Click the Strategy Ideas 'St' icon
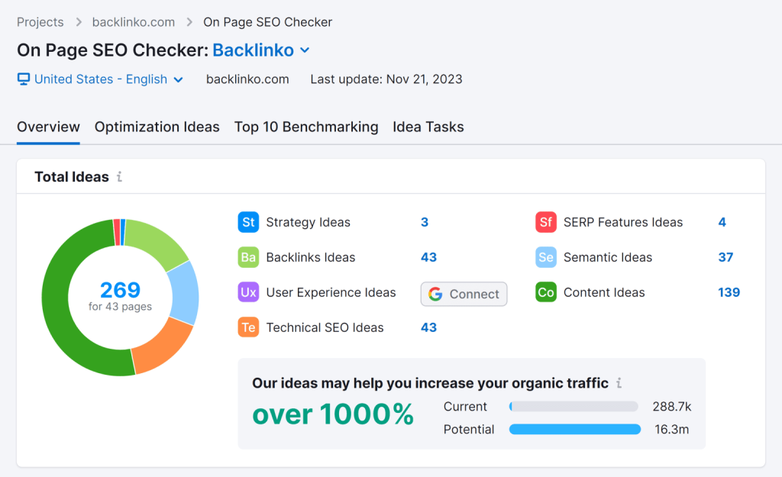Screen dimensions: 782x477 248,223
